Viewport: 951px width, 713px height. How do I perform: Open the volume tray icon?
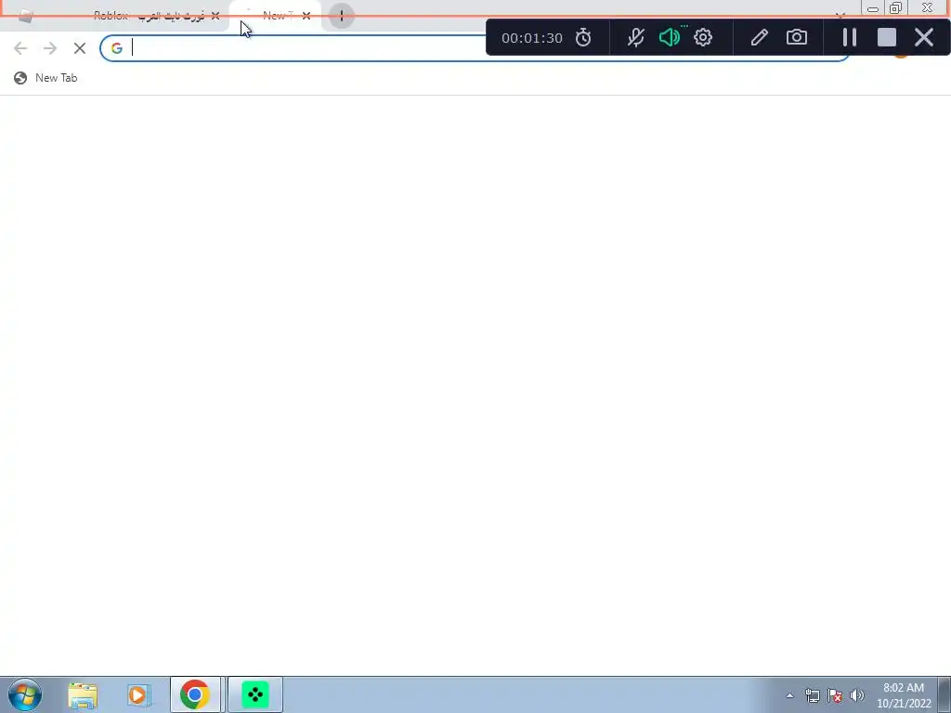point(857,695)
